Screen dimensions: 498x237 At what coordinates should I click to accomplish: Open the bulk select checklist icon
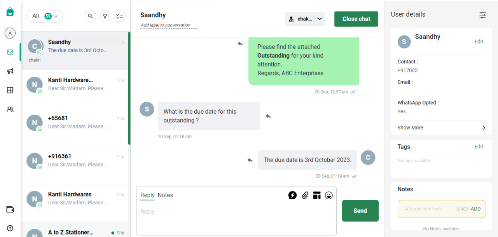pos(120,16)
